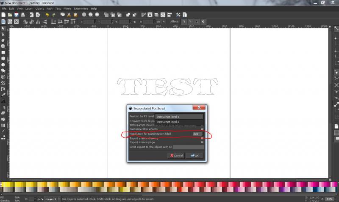Screen dimensions: 339x202
Task: Select the Spiral tool
Action: pyautogui.click(x=3, y=77)
